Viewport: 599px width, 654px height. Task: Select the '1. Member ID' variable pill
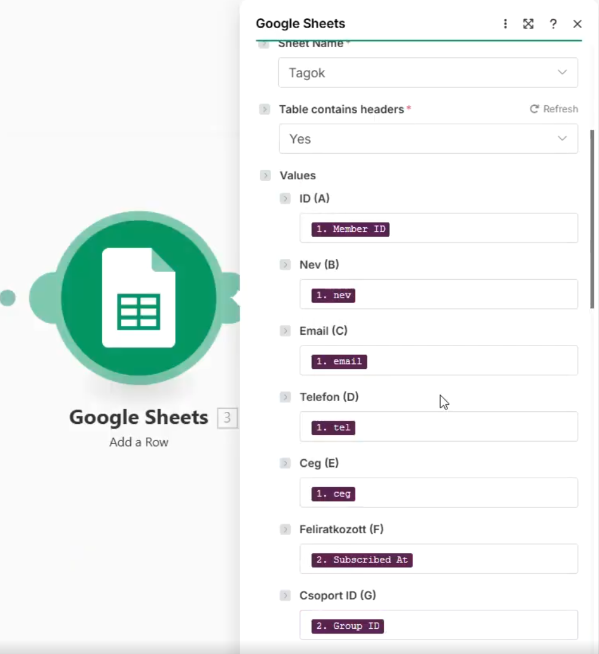coord(350,229)
